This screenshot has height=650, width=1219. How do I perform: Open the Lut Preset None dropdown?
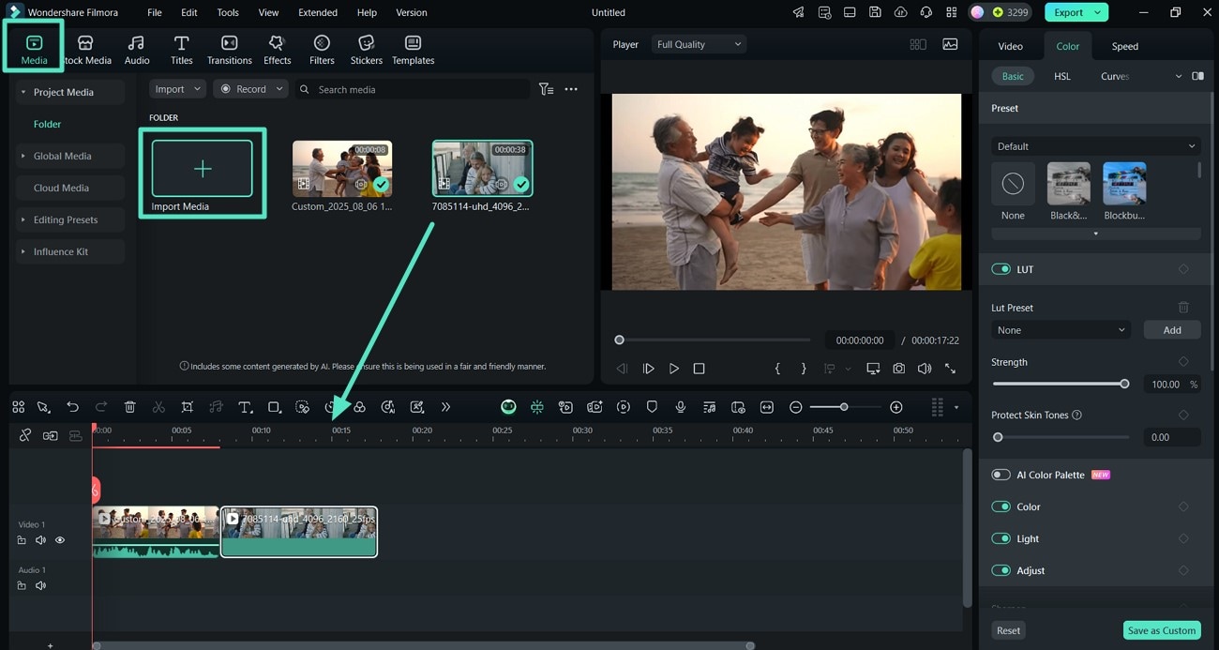(1062, 330)
